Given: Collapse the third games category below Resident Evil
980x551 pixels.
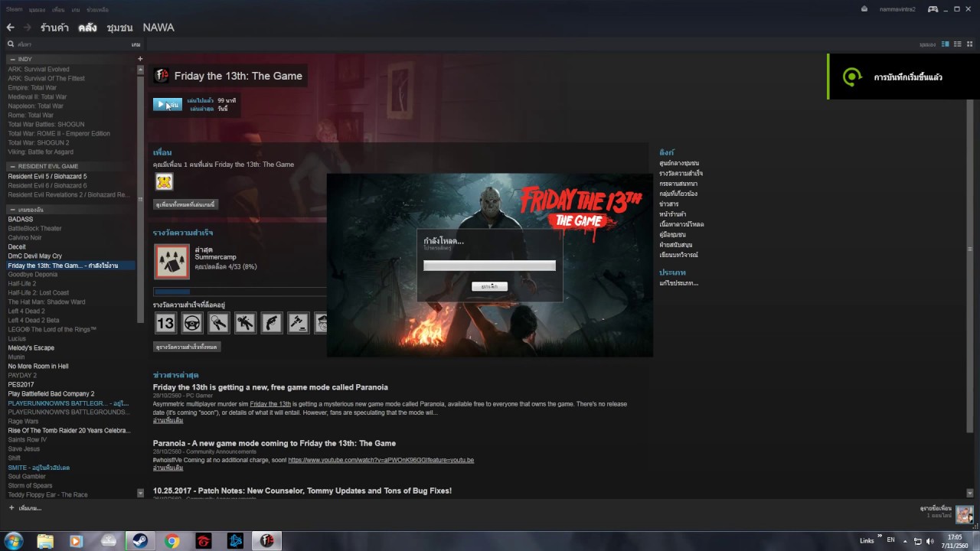Looking at the screenshot, I should coord(12,210).
